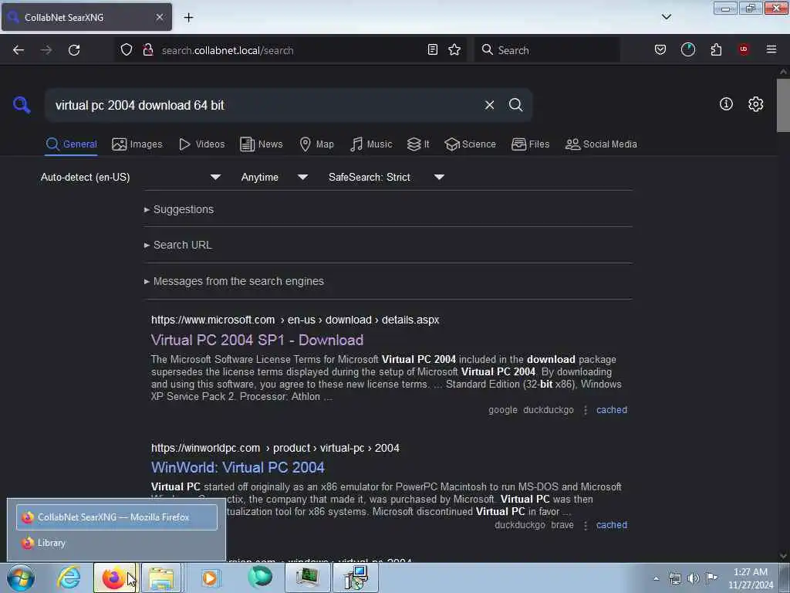Open the Save to Pocket icon

[660, 50]
